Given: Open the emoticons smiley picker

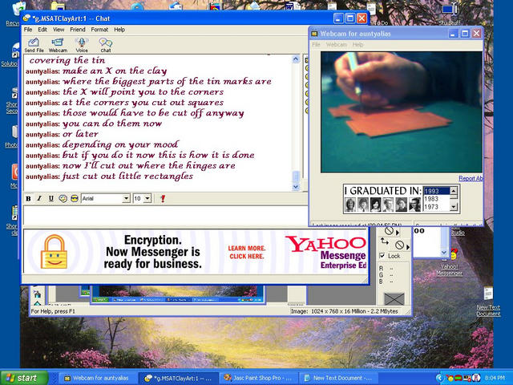Looking at the screenshot, I should [x=63, y=198].
